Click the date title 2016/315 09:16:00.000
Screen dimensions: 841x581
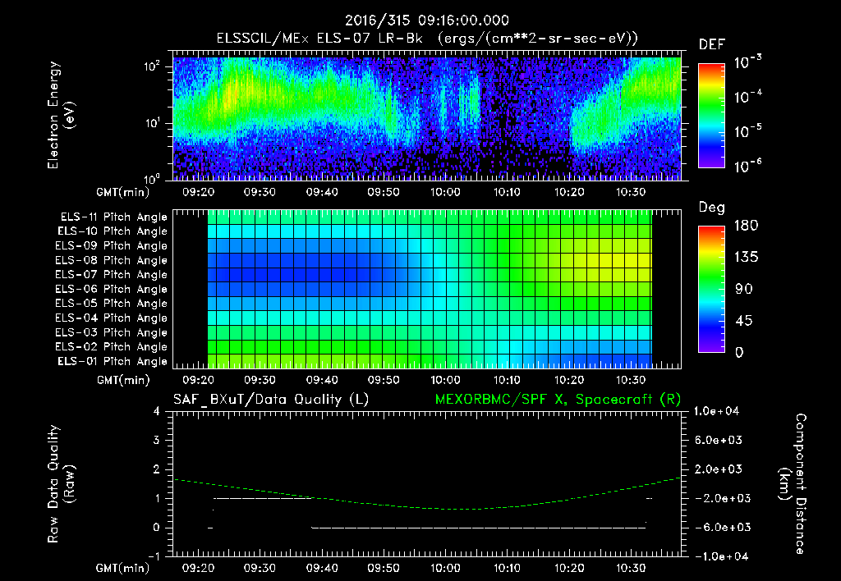(426, 21)
